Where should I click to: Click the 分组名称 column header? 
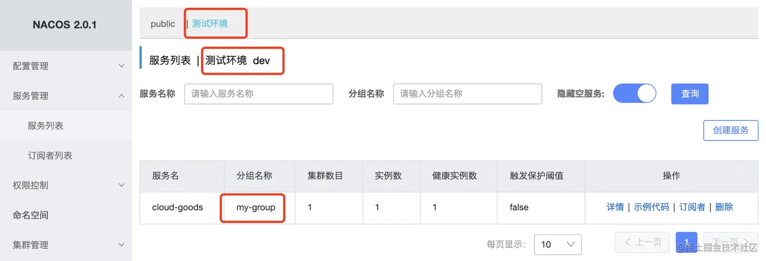259,176
